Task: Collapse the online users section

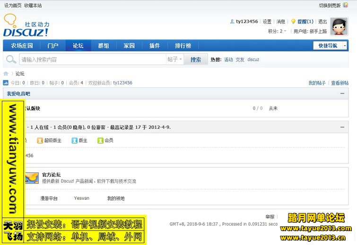Action: pos(342,127)
